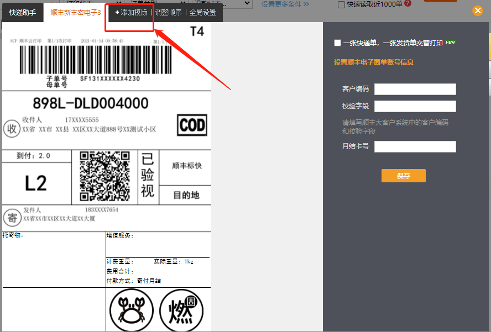Open 调整顺序 to reorder templates
This screenshot has height=332, width=491.
coord(168,12)
